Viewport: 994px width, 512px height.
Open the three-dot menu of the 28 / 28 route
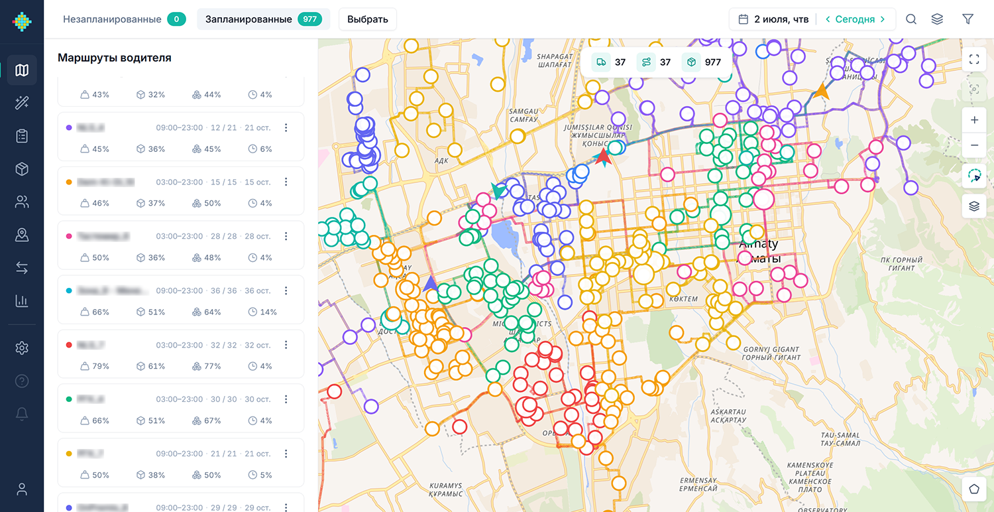click(x=286, y=236)
